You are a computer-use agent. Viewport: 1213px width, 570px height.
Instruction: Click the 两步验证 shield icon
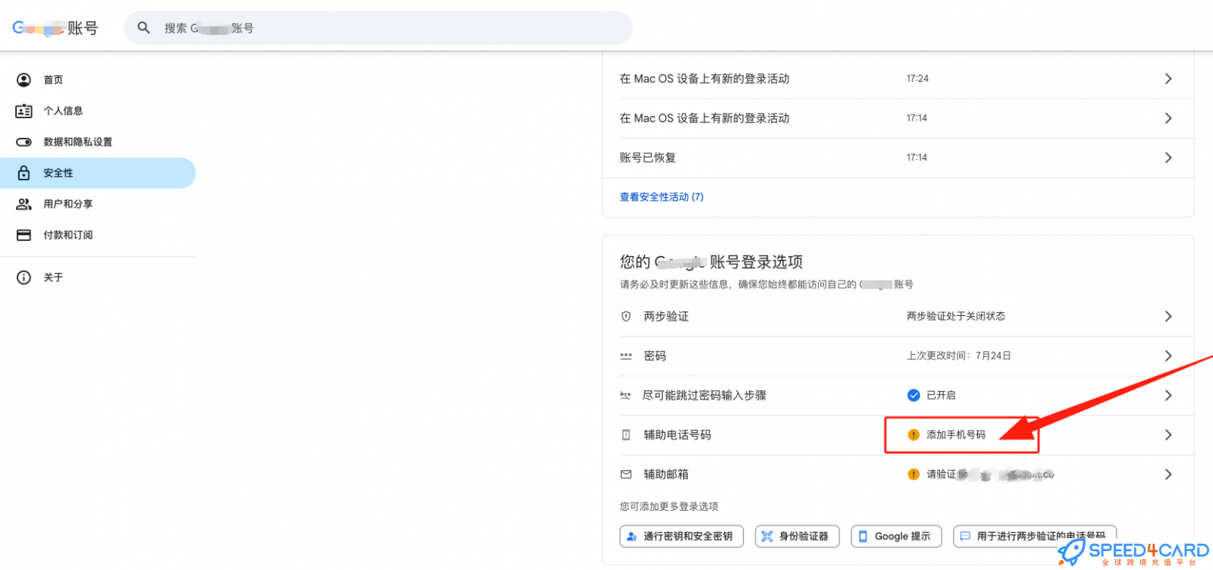[626, 316]
